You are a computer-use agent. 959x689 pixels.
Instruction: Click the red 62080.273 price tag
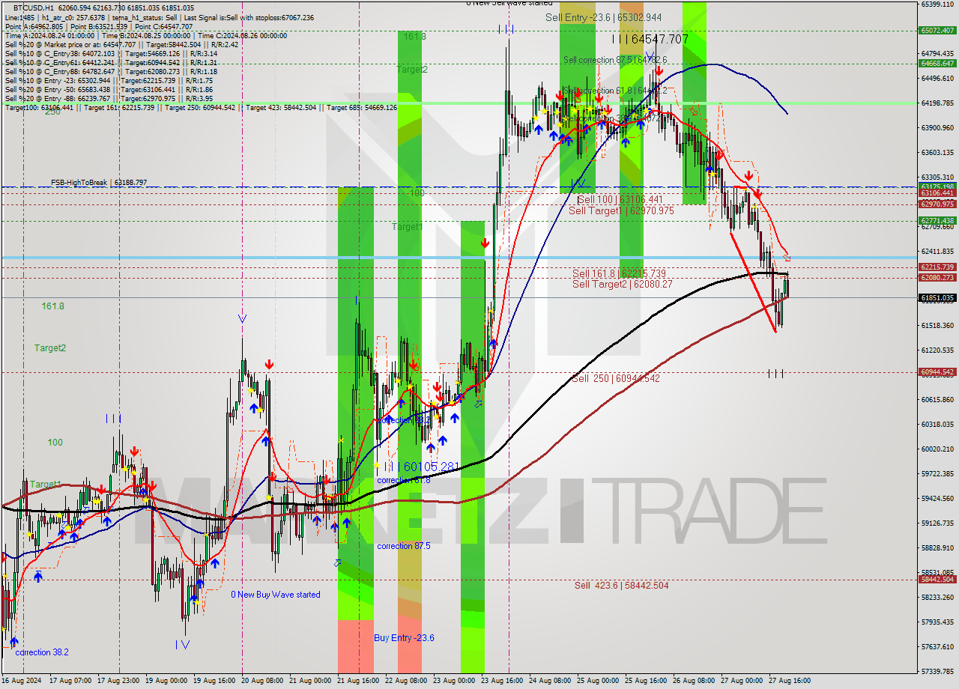[937, 277]
